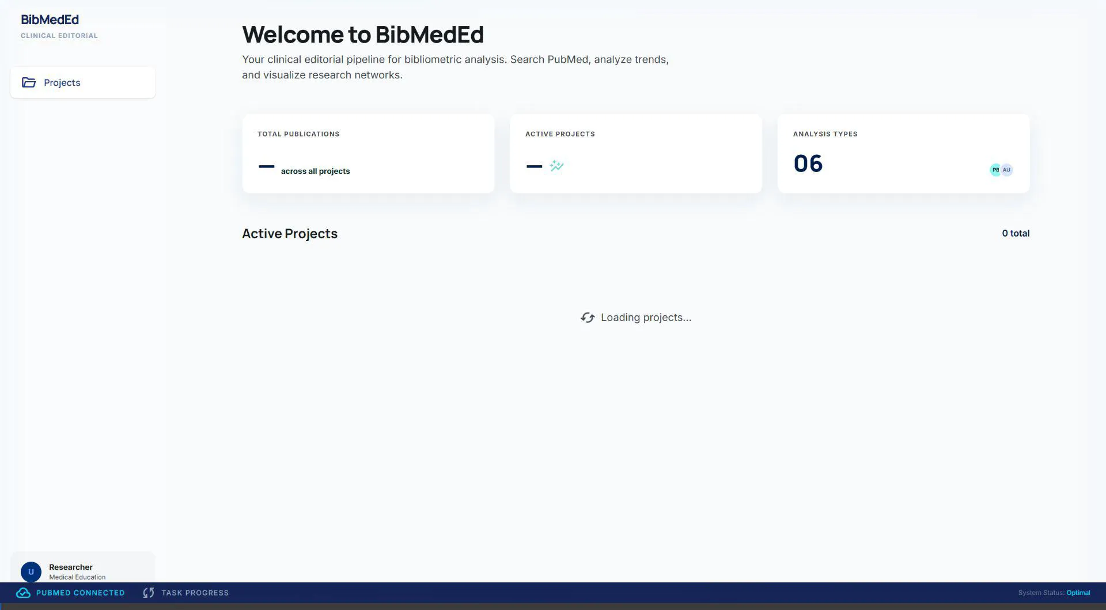
Task: Click the PubMed connected cloud icon
Action: tap(23, 593)
